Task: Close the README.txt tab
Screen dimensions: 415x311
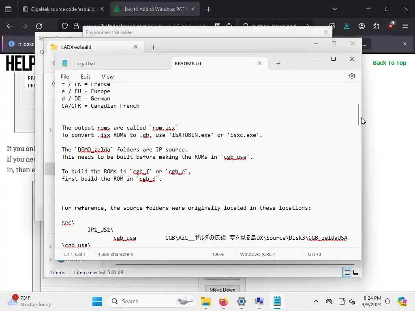Action: (260, 63)
